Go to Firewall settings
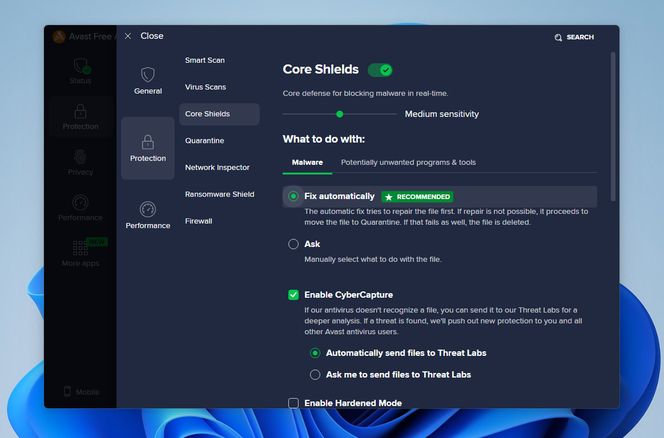Viewport: 664px width, 438px height. click(199, 221)
